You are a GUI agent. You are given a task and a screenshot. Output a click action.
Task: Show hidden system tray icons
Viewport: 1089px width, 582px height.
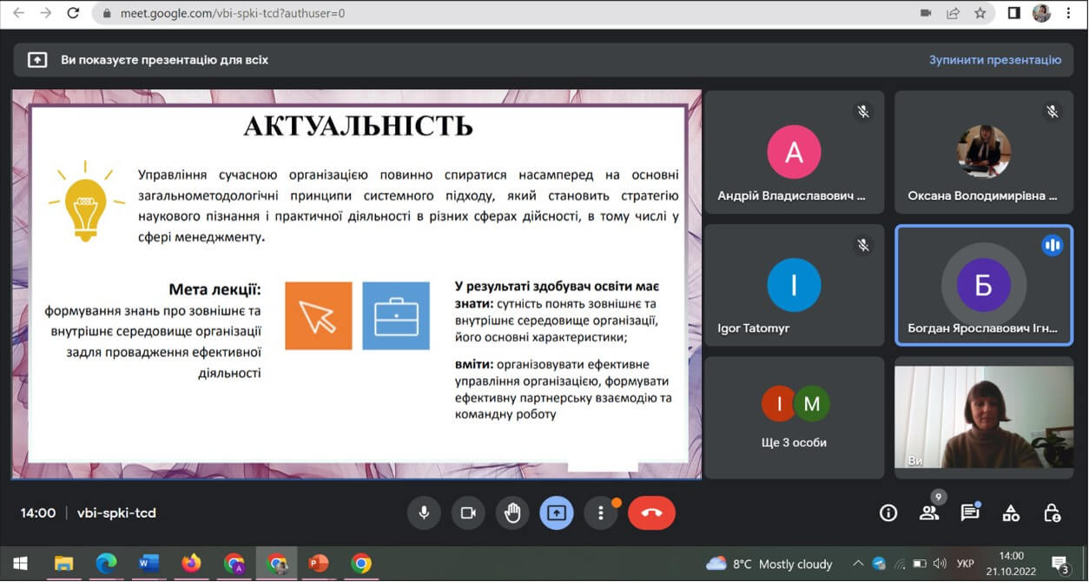coord(858,564)
